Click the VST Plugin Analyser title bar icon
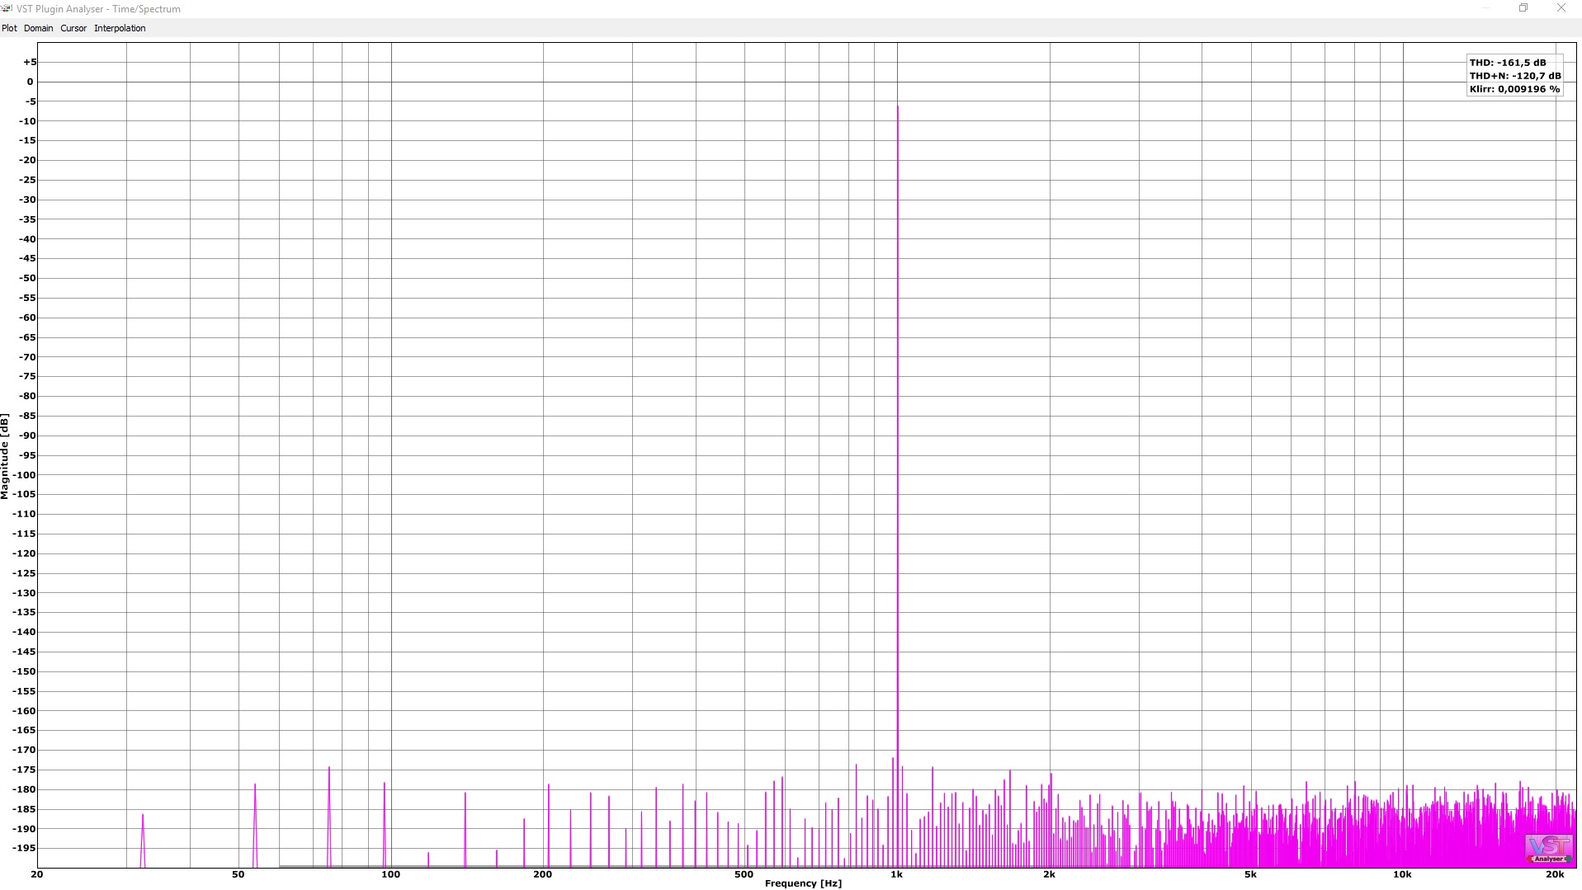1582x890 pixels. coord(7,8)
